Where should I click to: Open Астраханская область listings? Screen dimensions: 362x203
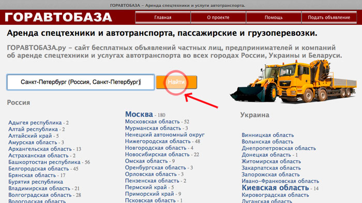tap(38, 155)
